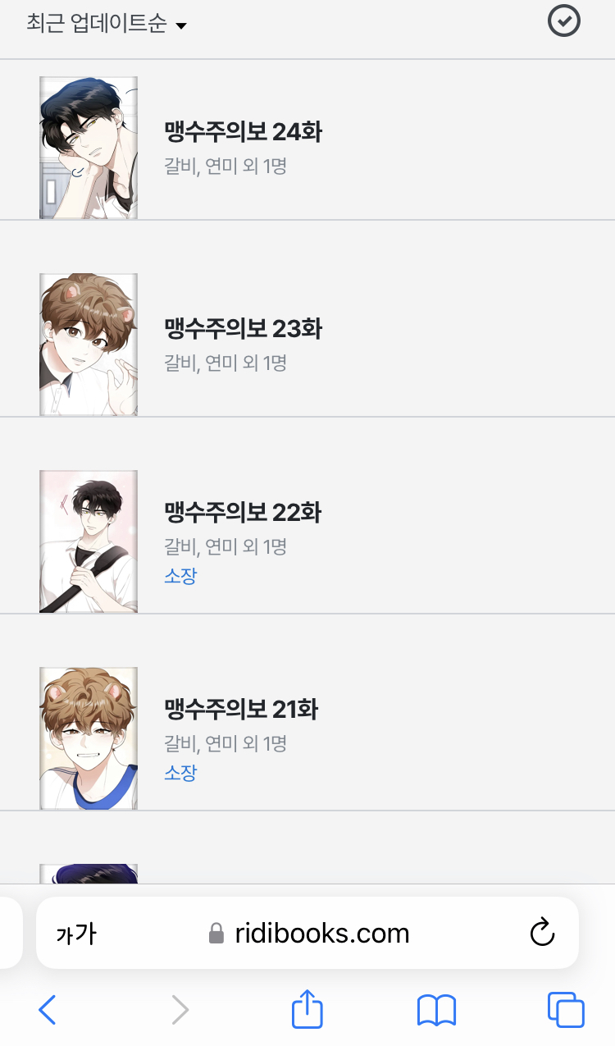The width and height of the screenshot is (615, 1046).
Task: Go back with the browser back arrow
Action: coord(48,1010)
